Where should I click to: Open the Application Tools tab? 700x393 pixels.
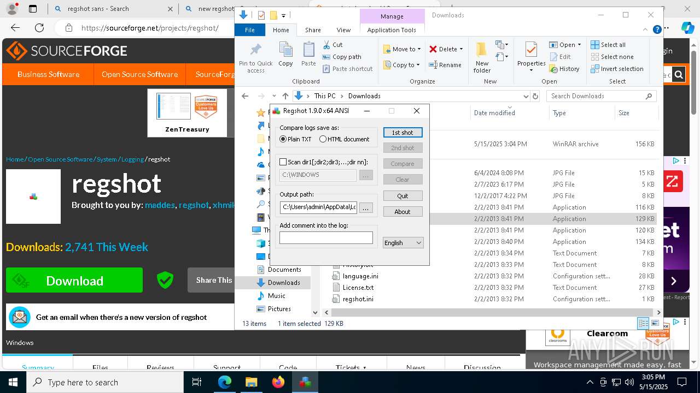(x=392, y=30)
